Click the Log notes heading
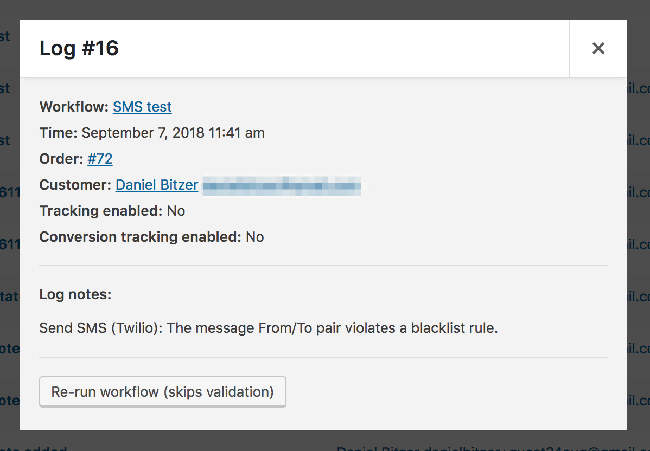Screen dimensions: 650x451 pyautogui.click(x=75, y=294)
